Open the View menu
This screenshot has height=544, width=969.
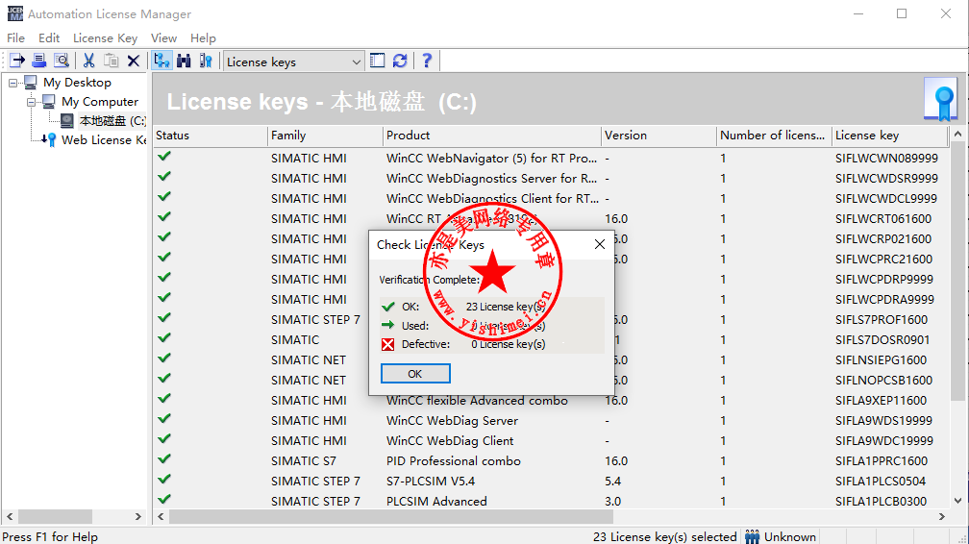[x=163, y=38]
